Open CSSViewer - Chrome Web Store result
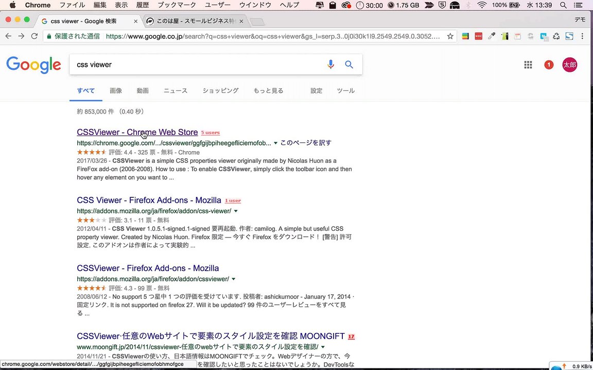 (137, 132)
